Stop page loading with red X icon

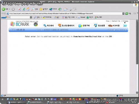coord(19,9)
